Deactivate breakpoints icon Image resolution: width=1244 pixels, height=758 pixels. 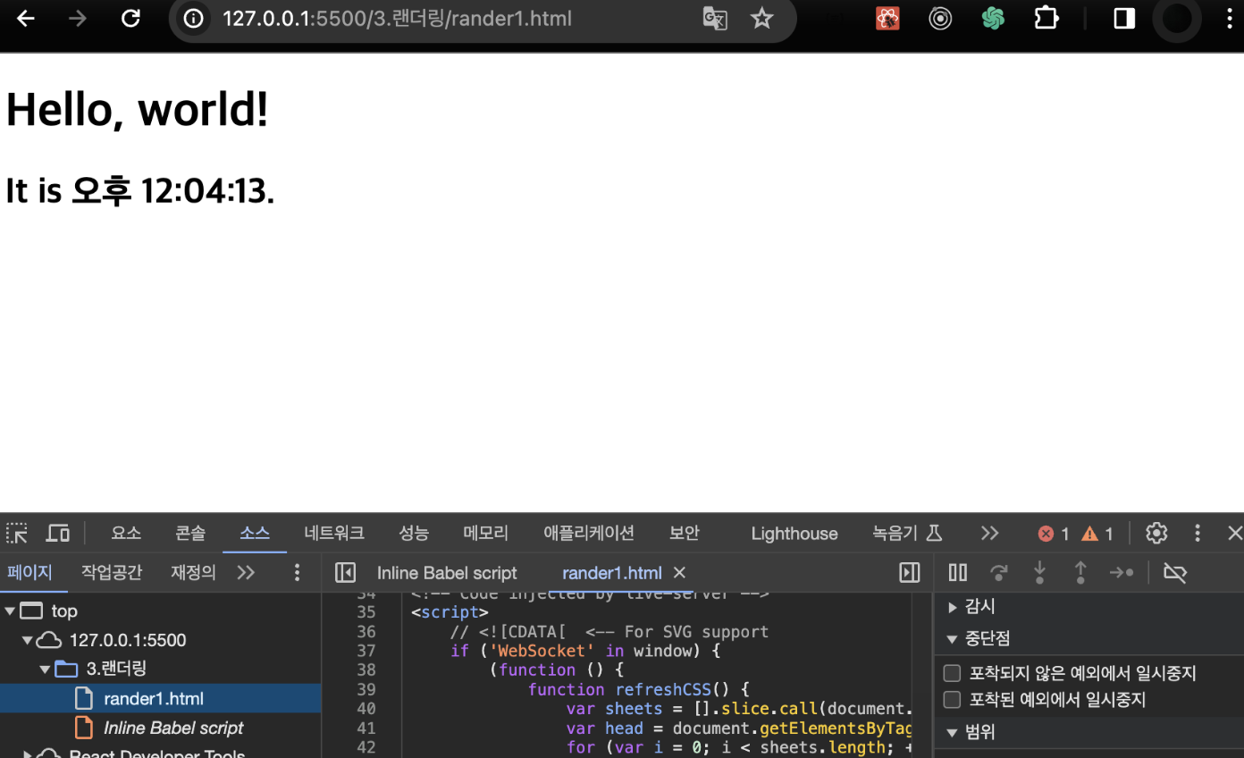pyautogui.click(x=1175, y=572)
